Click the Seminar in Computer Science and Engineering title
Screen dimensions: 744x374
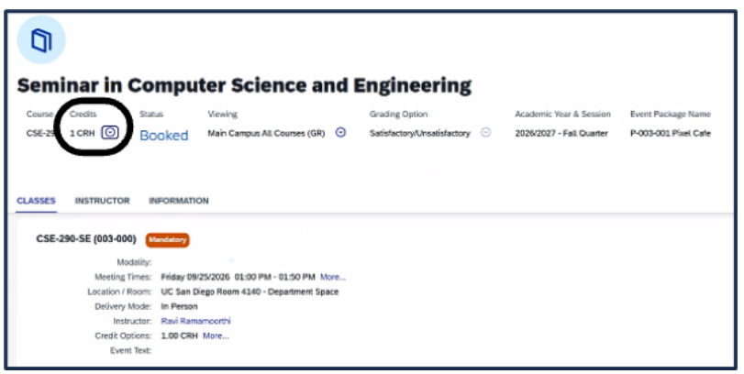[x=244, y=85]
